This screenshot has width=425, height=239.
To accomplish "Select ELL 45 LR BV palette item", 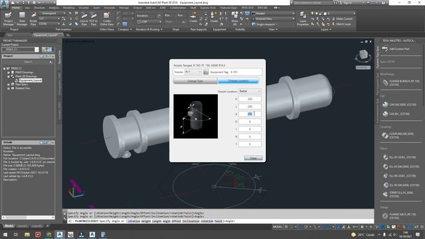I will [399, 157].
